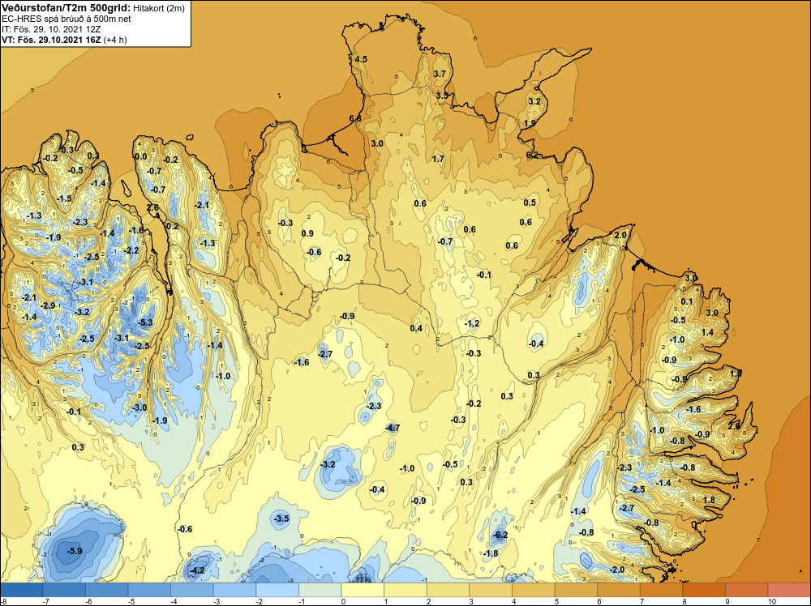
Task: Click the 3.7 temperature value on the map
Action: pos(439,74)
